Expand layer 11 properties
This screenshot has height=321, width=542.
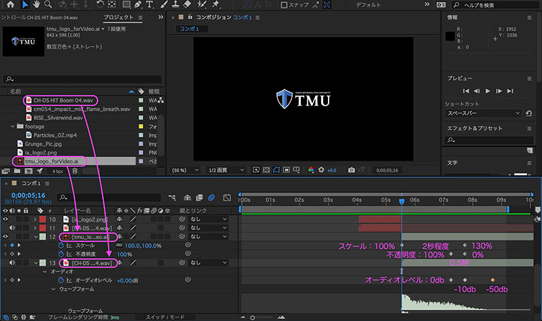click(x=35, y=228)
